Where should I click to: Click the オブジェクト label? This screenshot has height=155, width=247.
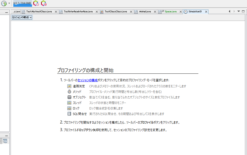[79, 97]
